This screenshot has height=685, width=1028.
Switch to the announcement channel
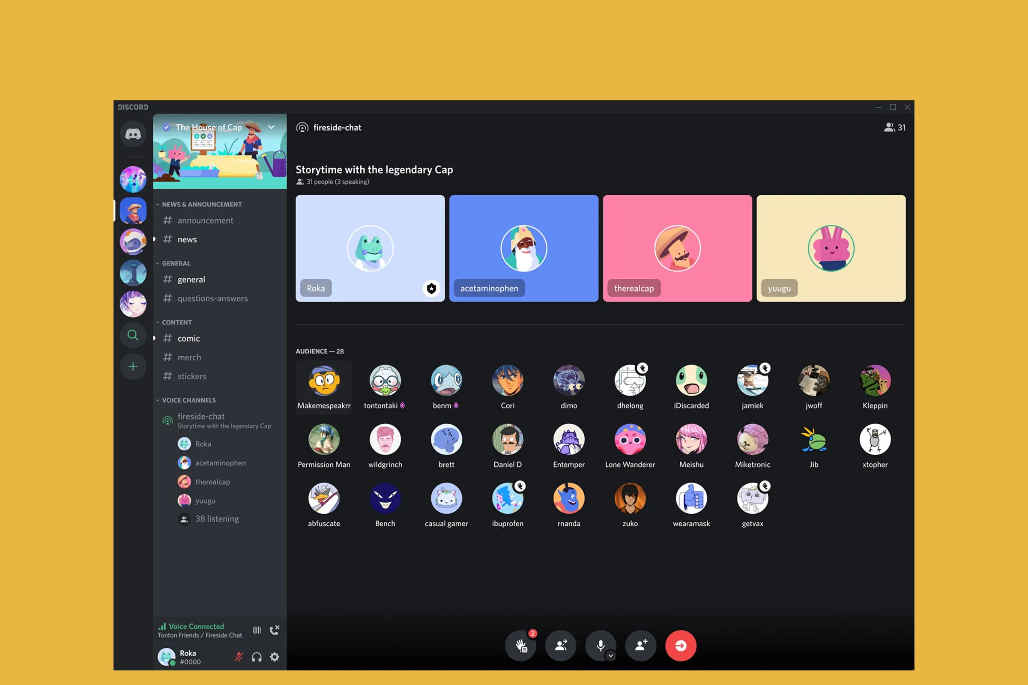205,220
